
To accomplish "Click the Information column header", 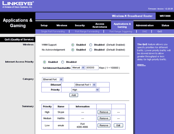I will (x=82, y=107).
